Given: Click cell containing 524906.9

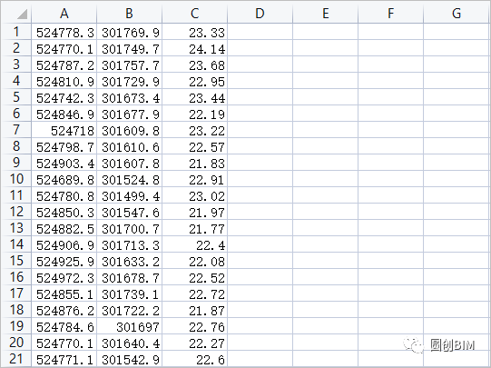Looking at the screenshot, I should point(64,244).
